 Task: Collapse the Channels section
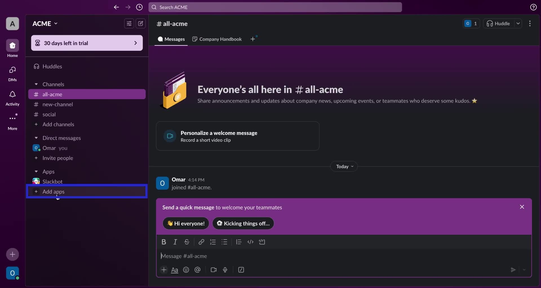(x=36, y=84)
